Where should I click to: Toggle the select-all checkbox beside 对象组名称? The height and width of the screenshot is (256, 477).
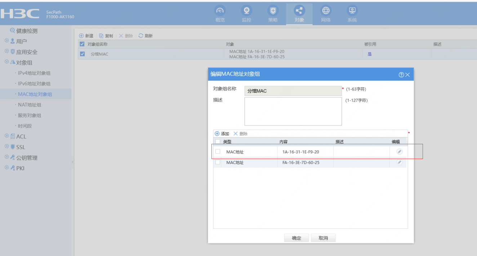[x=82, y=44]
